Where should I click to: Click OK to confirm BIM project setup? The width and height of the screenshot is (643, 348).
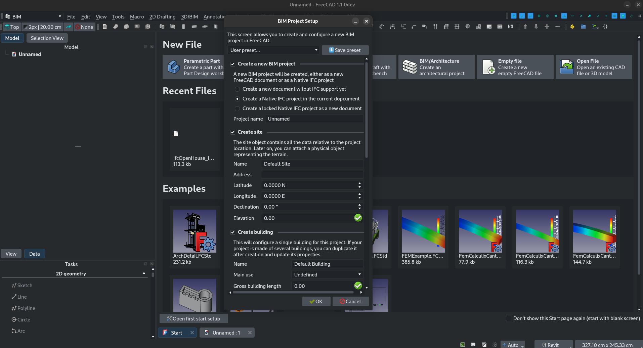(x=315, y=301)
